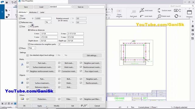Click the lock icon in side pane
Viewport: 195px width, 109px height.
[x=193, y=26]
